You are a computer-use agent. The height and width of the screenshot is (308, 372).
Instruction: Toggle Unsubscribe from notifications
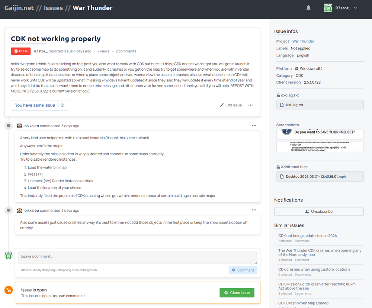[x=319, y=211]
